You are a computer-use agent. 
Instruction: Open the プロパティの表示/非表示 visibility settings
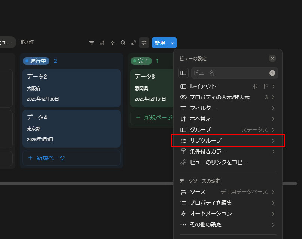coord(228,97)
